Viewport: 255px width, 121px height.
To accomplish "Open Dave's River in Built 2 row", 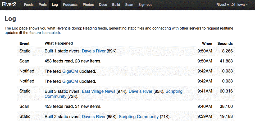I will point(94,117).
